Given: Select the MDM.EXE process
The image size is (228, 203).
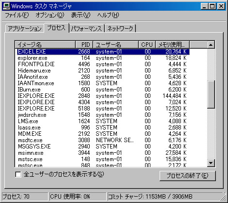Looking at the screenshot, I should (x=103, y=134).
